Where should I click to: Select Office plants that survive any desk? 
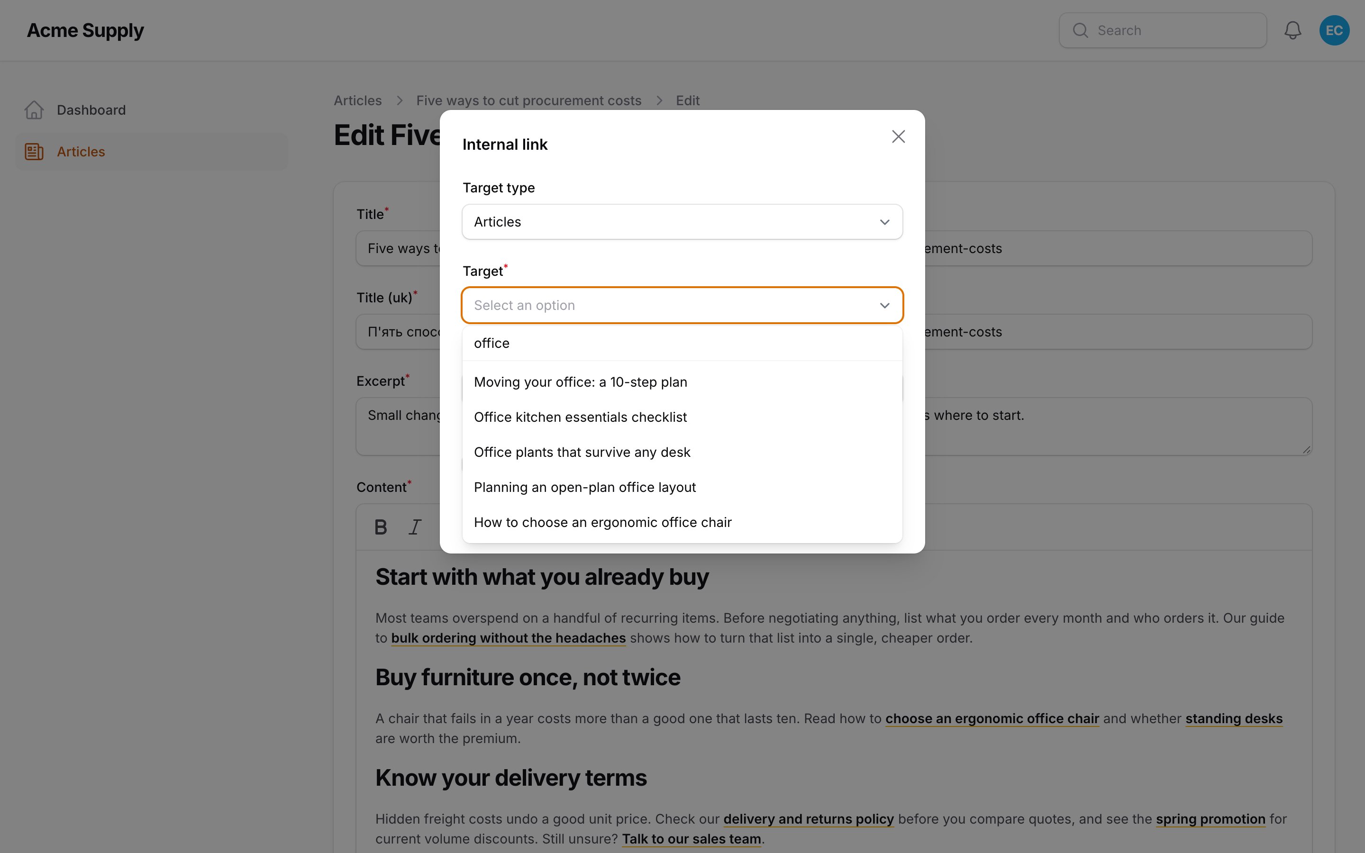pos(682,452)
